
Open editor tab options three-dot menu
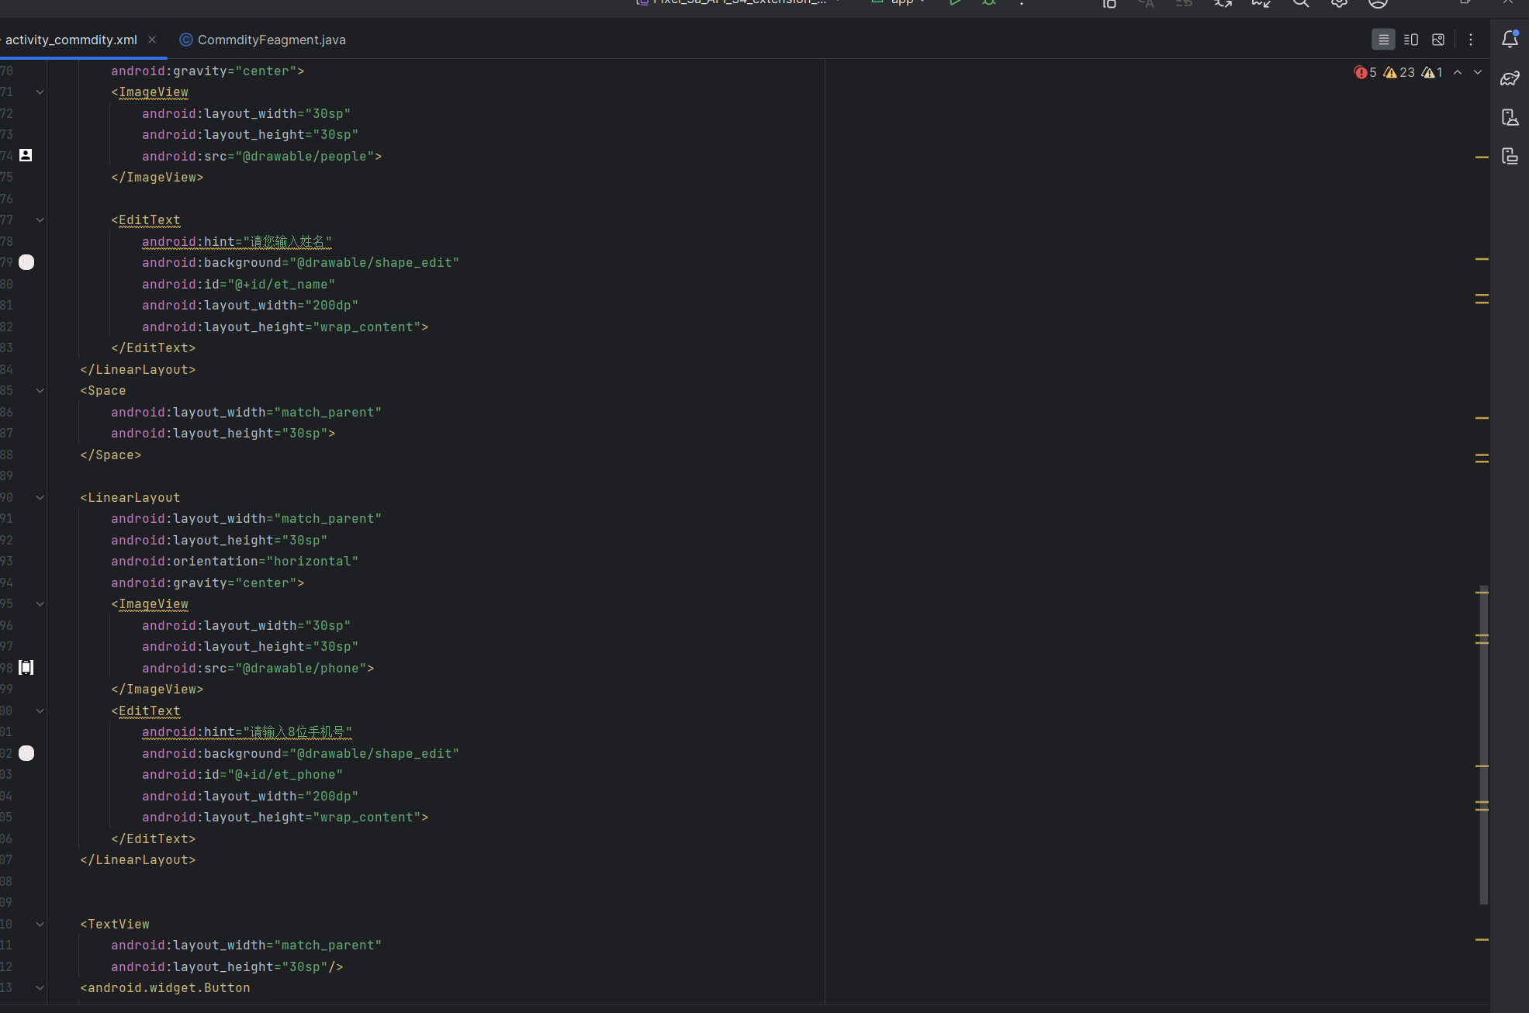[1471, 40]
